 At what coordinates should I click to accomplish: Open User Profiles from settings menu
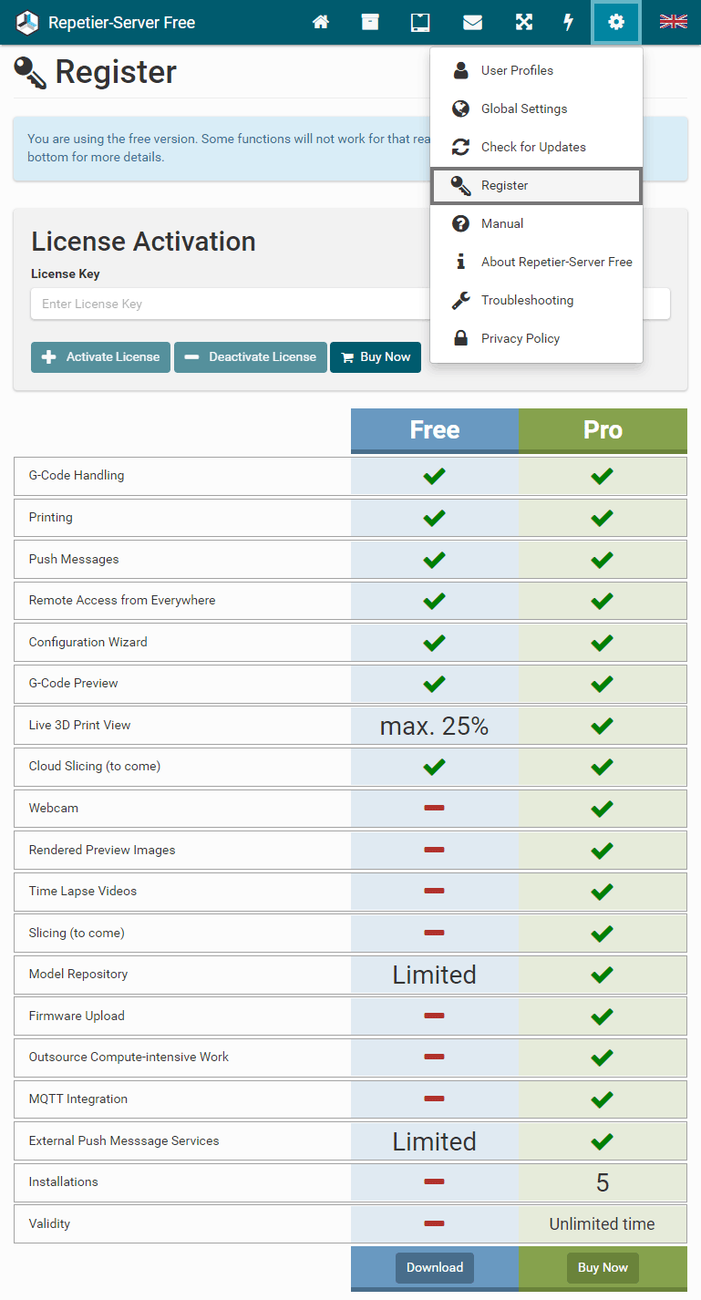517,70
